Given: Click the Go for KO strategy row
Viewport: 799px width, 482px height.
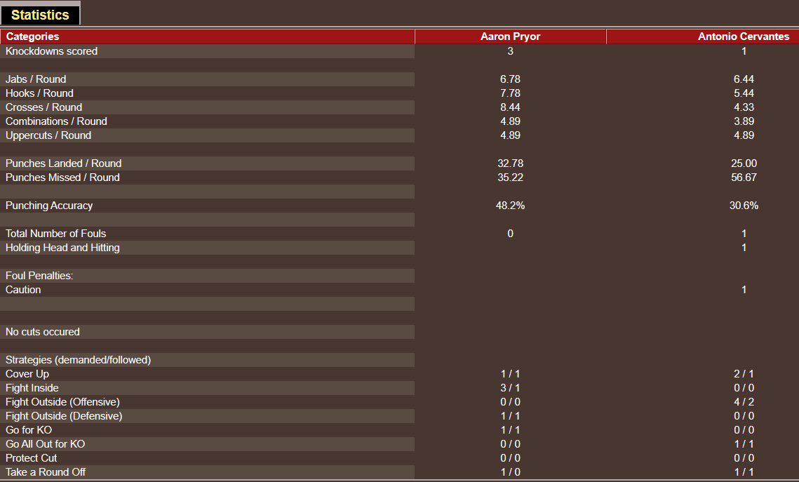Looking at the screenshot, I should (28, 429).
